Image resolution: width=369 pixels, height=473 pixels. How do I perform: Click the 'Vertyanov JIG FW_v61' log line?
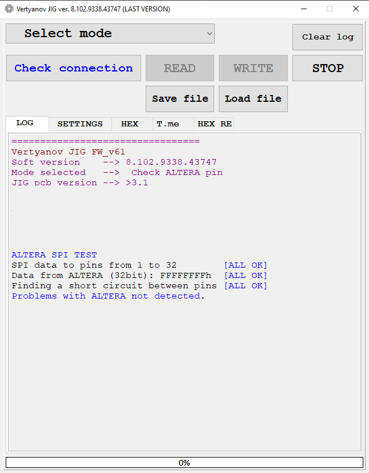(68, 152)
